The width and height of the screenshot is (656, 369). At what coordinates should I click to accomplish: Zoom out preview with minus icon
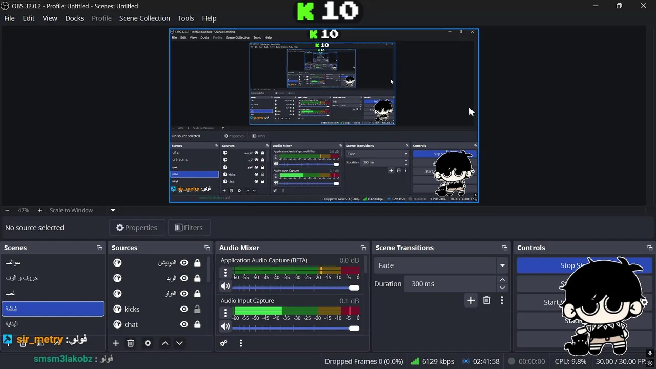tap(7, 210)
